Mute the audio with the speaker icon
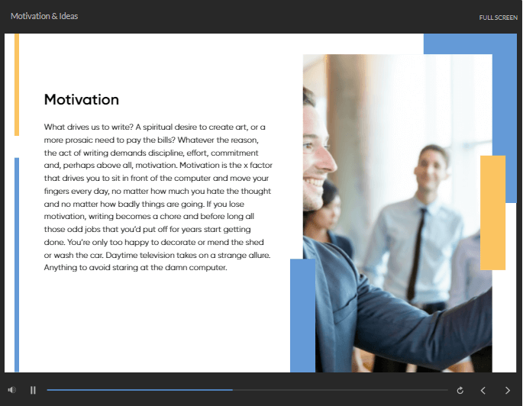 pyautogui.click(x=12, y=390)
